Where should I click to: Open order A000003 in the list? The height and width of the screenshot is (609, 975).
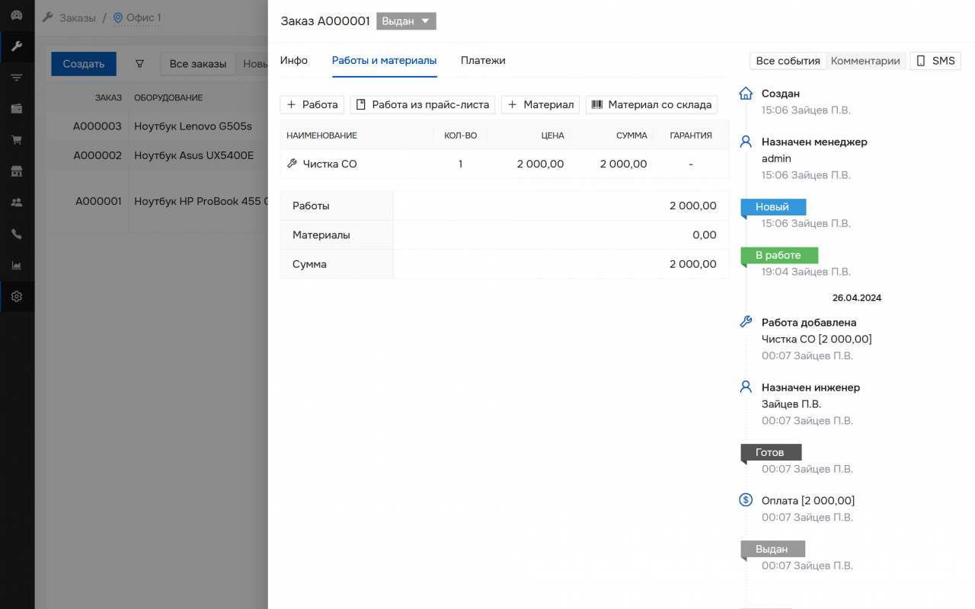pyautogui.click(x=97, y=126)
